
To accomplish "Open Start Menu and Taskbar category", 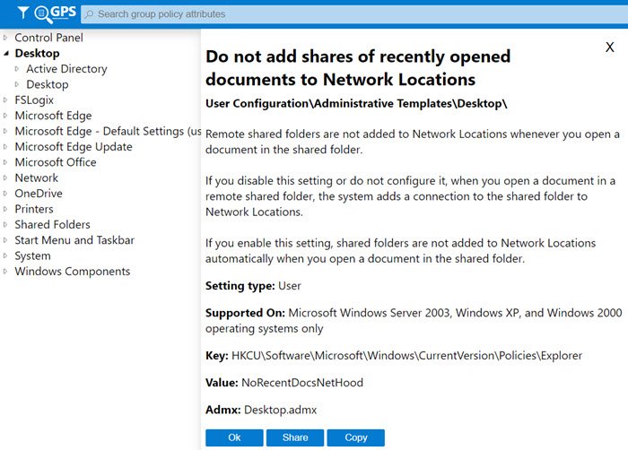I will pos(74,240).
